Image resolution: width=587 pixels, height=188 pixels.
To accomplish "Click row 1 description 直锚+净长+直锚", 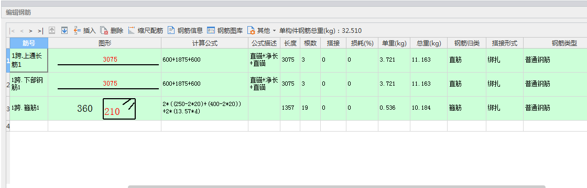I will (264, 60).
